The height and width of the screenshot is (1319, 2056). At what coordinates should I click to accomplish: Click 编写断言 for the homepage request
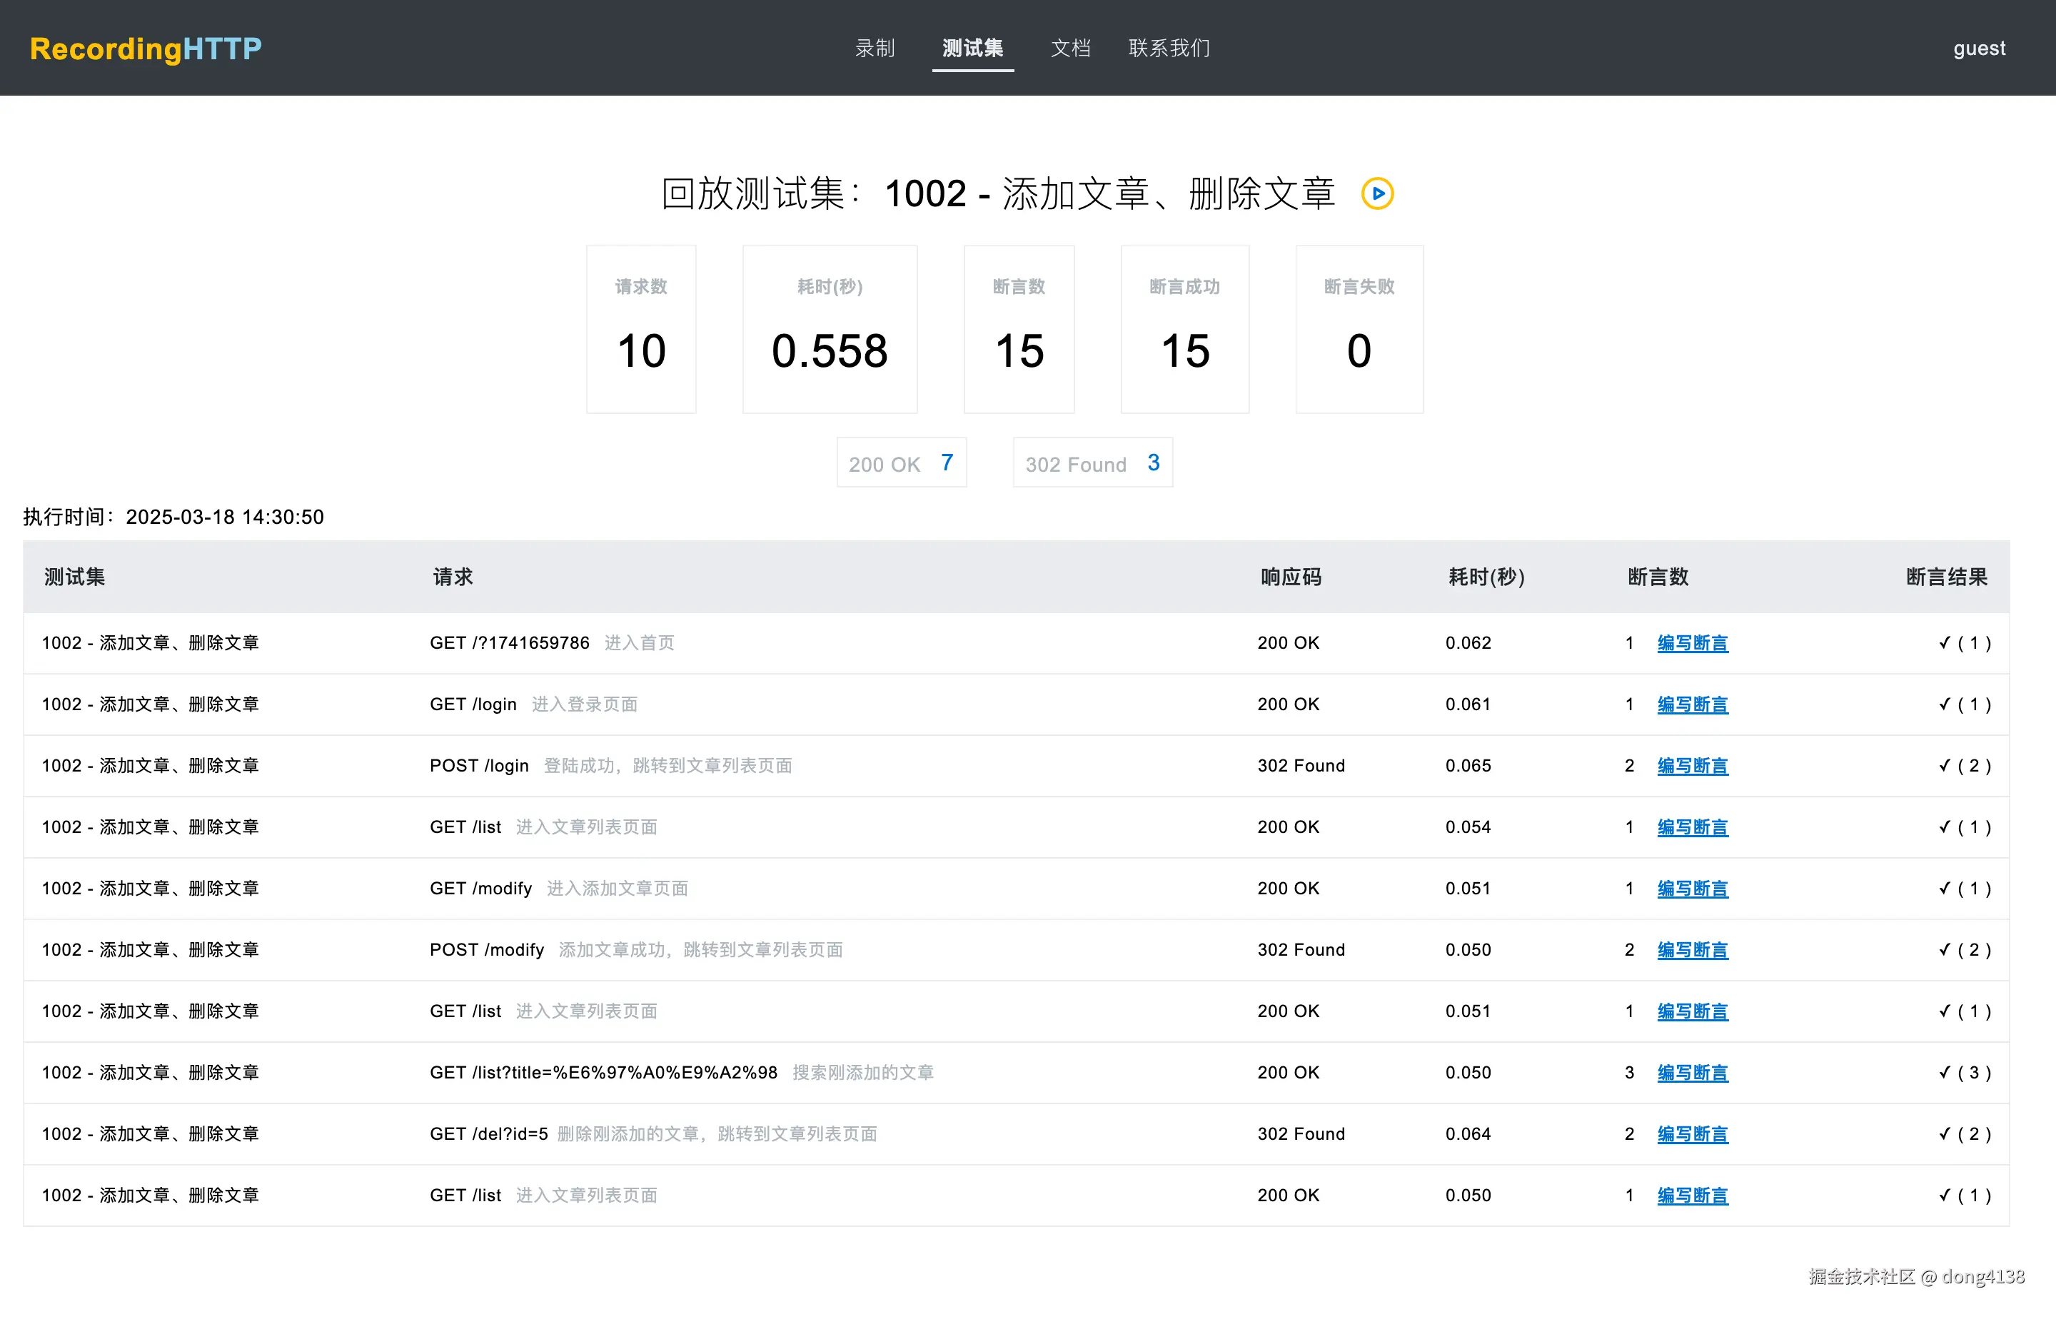(1693, 643)
